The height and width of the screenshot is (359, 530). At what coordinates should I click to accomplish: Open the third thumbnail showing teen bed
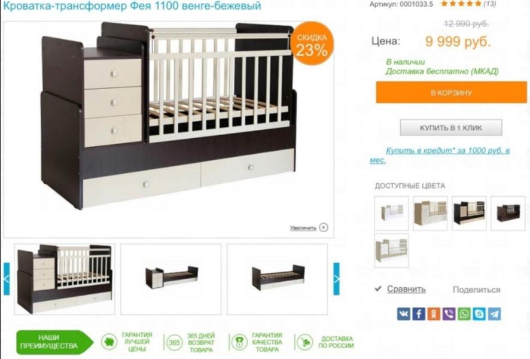(x=277, y=279)
